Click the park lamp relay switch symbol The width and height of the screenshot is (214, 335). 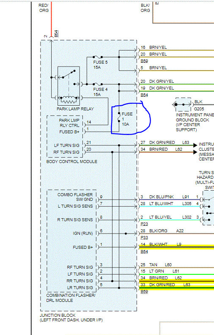(x=69, y=74)
